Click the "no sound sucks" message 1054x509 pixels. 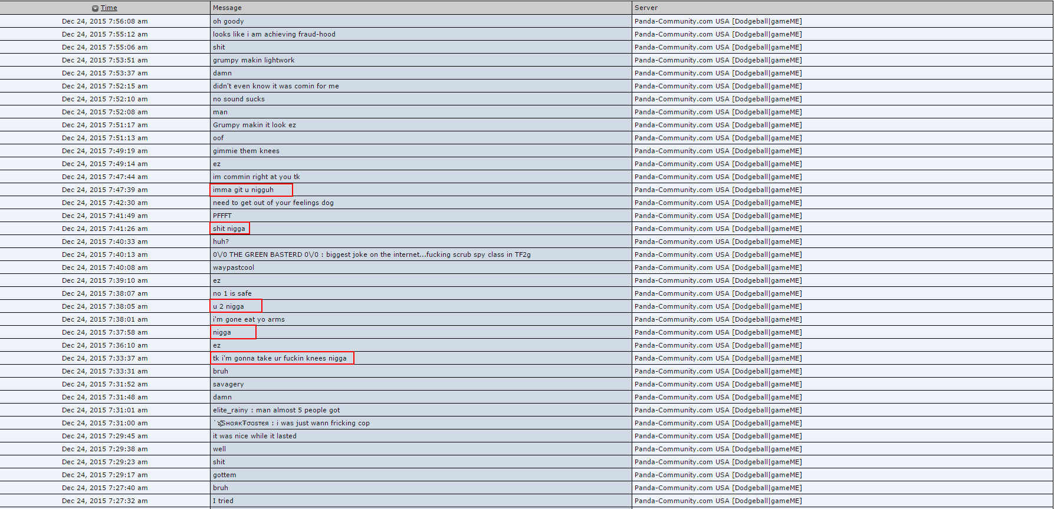point(239,99)
